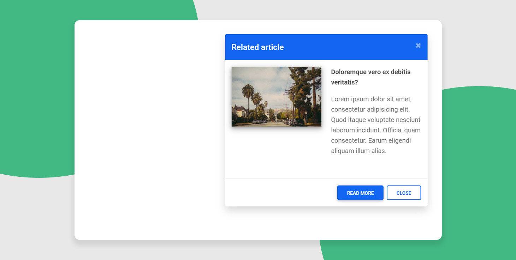Click the "laborum incidunt. Officia, quam" line
The height and width of the screenshot is (260, 516).
(375, 130)
